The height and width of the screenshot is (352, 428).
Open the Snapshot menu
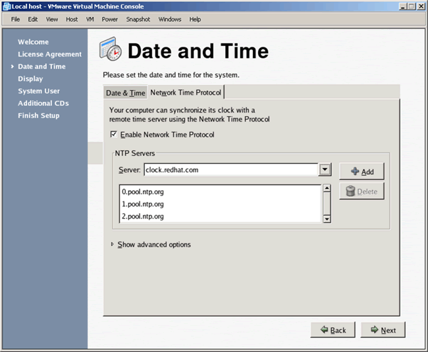click(x=138, y=19)
